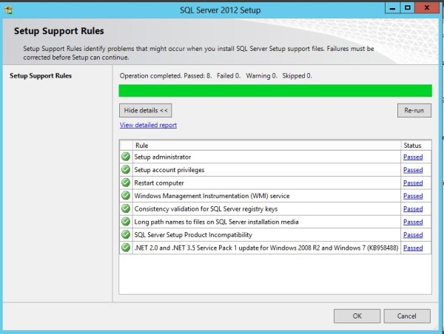Click check icon for registry keys validation
This screenshot has height=334, width=444.
point(126,209)
